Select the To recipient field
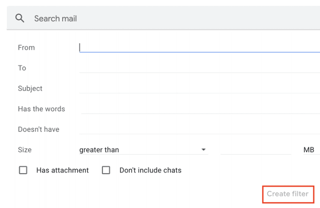320x208 pixels. click(199, 68)
